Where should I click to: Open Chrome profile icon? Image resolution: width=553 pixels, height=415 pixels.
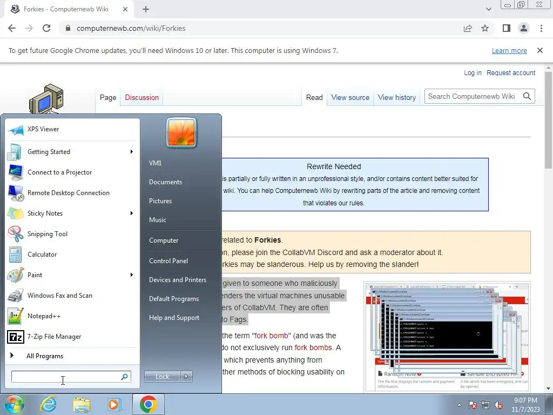tap(524, 28)
